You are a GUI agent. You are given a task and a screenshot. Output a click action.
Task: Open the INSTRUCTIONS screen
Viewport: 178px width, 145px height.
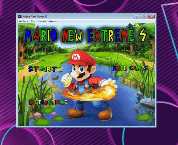(x=48, y=102)
